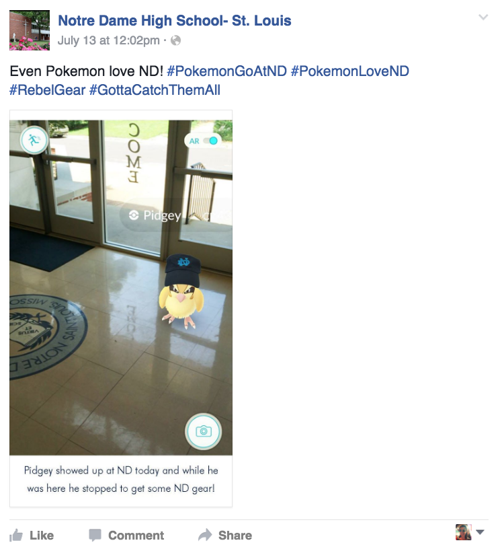
Task: Open the Notre Dame High School- St. Louis link
Action: coord(175,20)
